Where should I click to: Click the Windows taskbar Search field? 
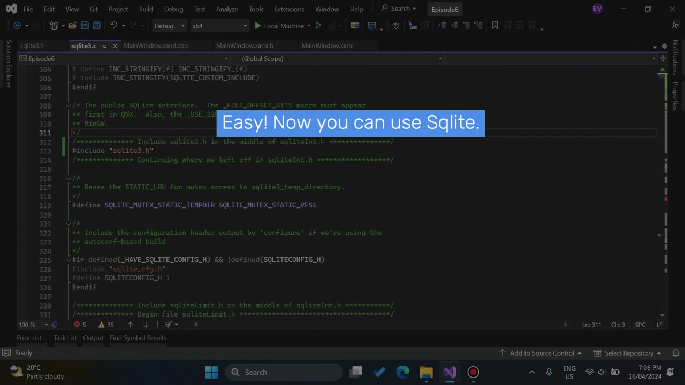click(x=284, y=372)
